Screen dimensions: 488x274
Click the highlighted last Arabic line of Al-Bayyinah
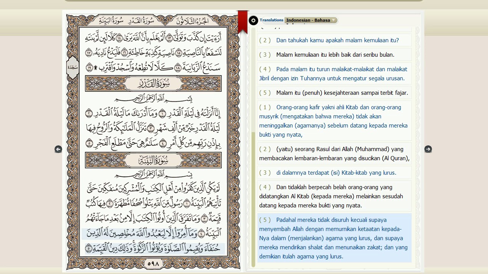click(153, 249)
